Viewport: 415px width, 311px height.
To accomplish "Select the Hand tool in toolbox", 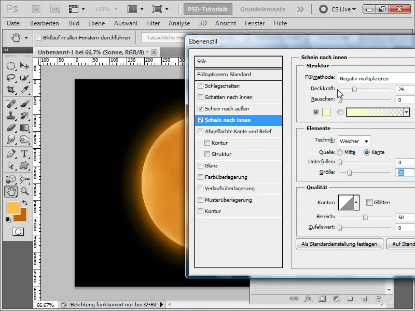I will pyautogui.click(x=11, y=191).
